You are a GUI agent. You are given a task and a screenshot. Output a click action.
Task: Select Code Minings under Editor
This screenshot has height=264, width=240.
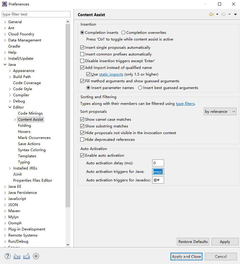tap(30, 113)
